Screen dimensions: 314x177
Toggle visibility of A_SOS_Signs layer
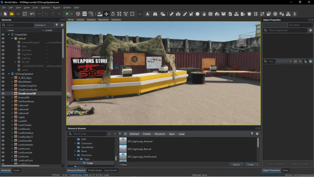click(x=3, y=78)
